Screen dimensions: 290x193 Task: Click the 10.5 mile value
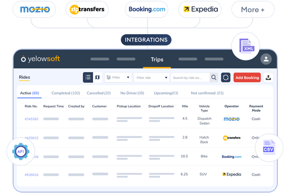pos(184,156)
